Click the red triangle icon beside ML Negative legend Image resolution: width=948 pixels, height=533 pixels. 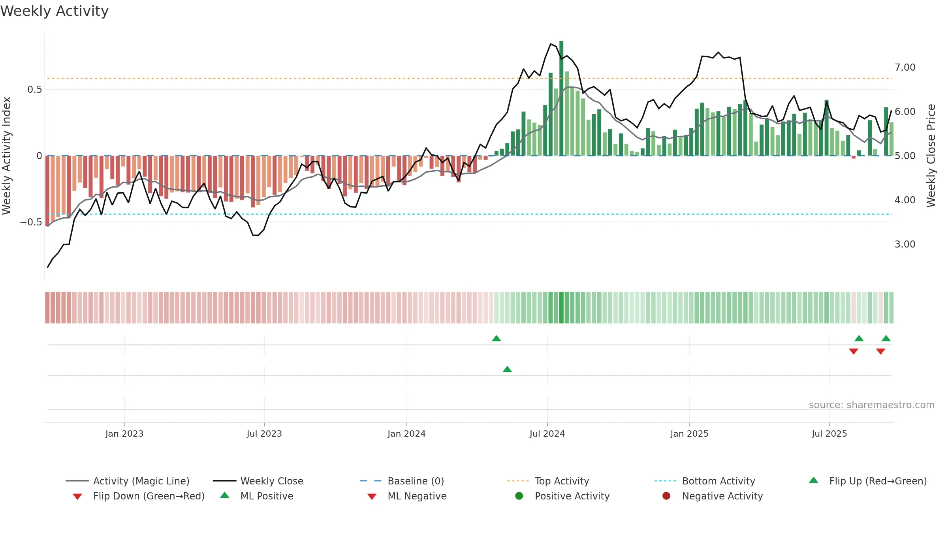(372, 497)
